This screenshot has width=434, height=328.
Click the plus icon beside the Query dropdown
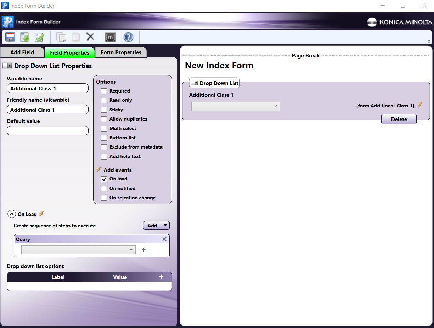point(143,250)
